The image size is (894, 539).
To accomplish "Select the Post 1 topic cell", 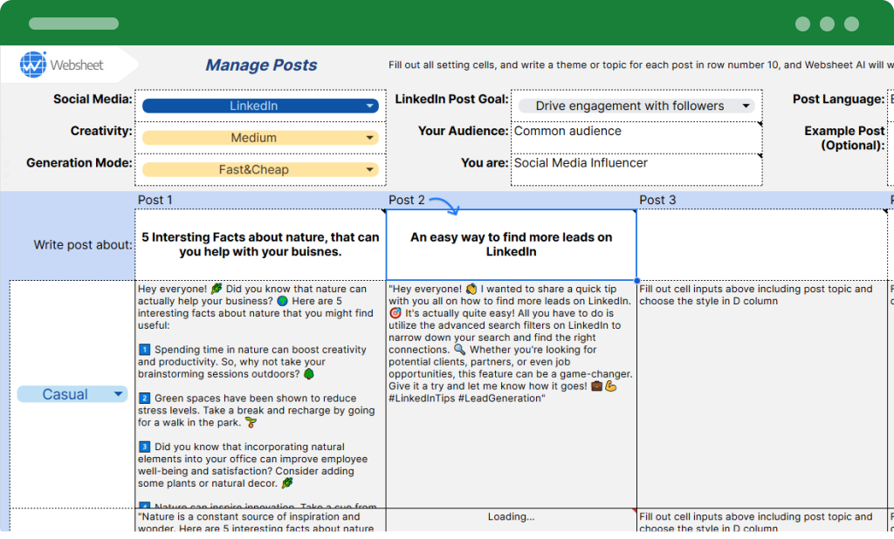I will [260, 244].
